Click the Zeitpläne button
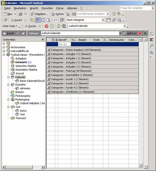Image resolution: width=156 pixels, height=171 pixels. 39,14
